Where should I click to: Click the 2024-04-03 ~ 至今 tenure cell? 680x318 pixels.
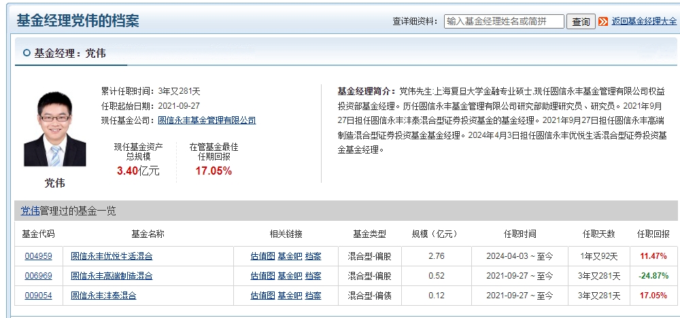[x=520, y=256]
